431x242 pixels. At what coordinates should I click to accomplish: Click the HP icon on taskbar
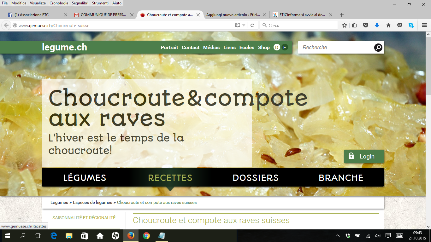[x=115, y=236]
